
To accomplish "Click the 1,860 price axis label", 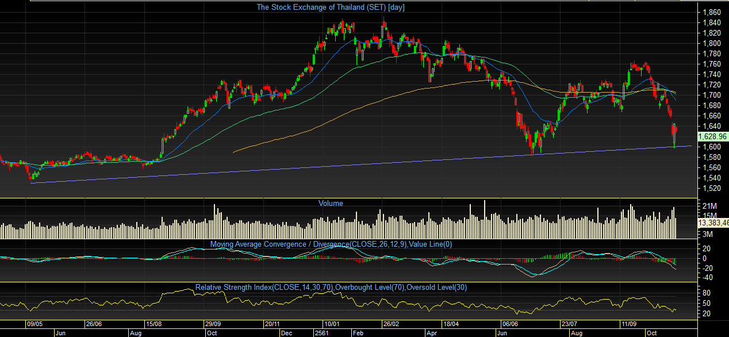I will (712, 12).
